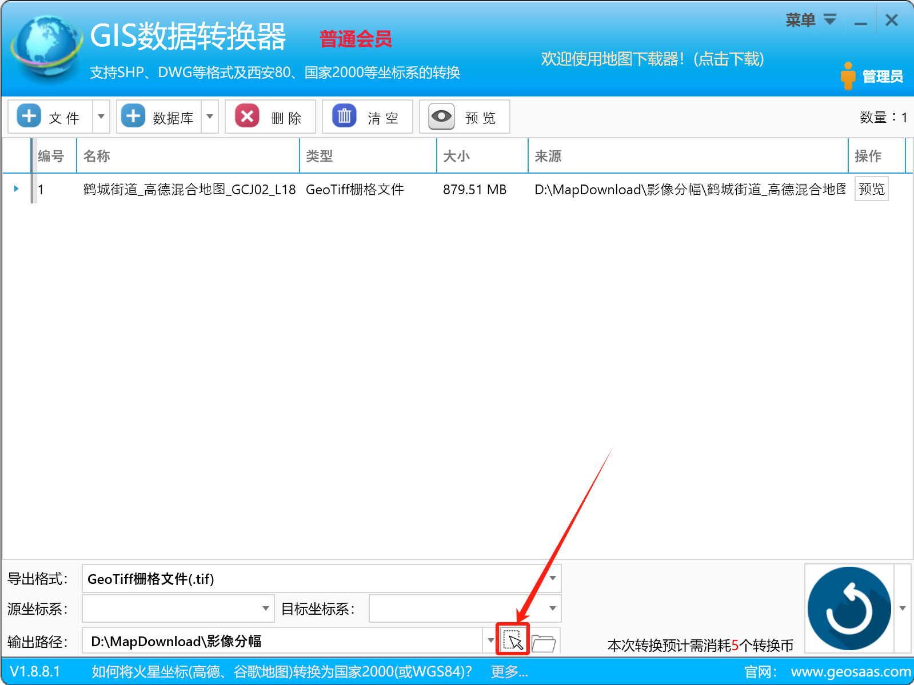This screenshot has width=914, height=685.
Task: Sort by the 来源 column header
Action: pyautogui.click(x=688, y=156)
